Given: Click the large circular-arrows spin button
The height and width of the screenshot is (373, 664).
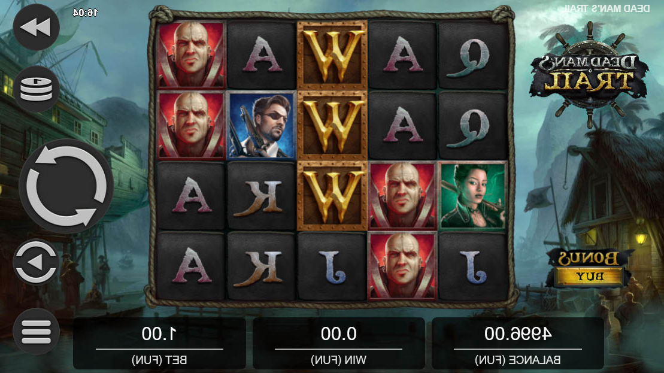Looking at the screenshot, I should pos(66,186).
